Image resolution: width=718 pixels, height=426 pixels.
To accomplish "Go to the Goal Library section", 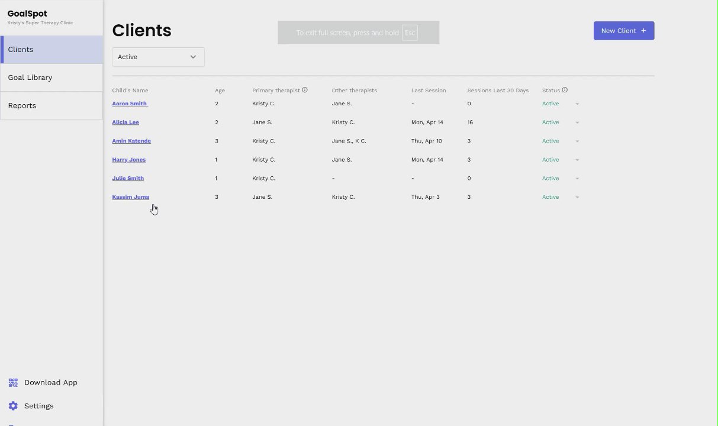I will click(x=30, y=78).
